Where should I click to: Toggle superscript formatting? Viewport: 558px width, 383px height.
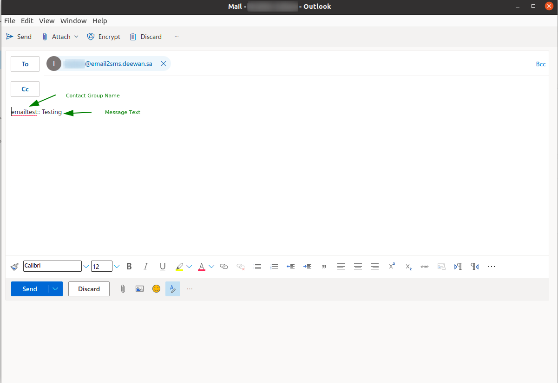392,266
